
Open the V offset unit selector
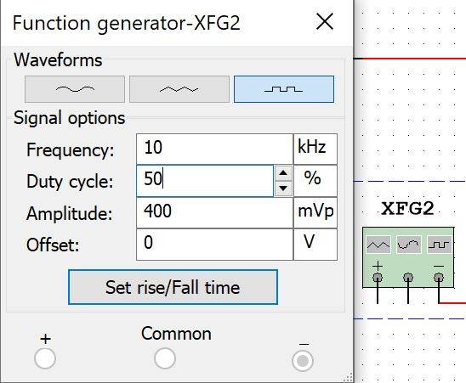(315, 245)
